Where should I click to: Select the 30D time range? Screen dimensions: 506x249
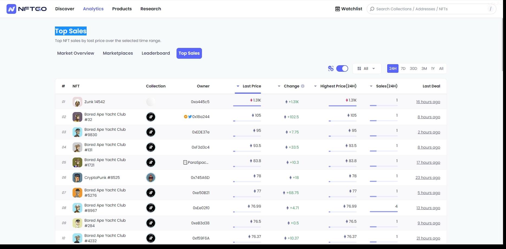(413, 68)
